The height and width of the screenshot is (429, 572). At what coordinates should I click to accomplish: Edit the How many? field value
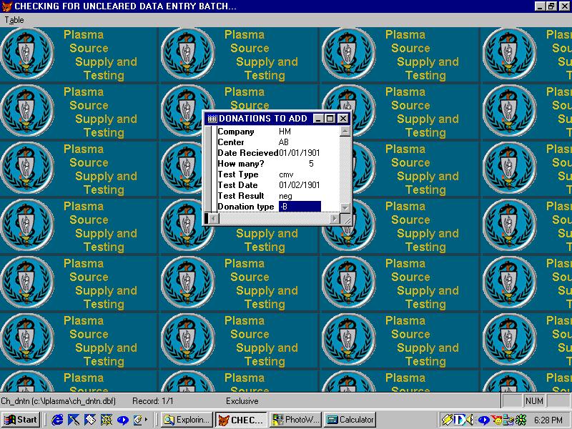click(310, 164)
